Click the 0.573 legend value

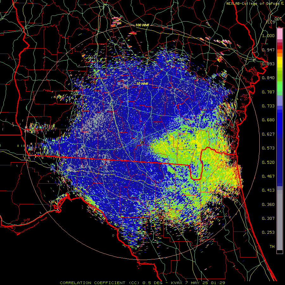(268, 148)
